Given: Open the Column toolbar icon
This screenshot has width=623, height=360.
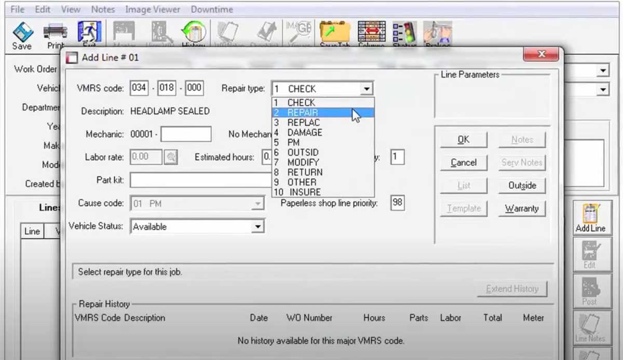Looking at the screenshot, I should click(x=371, y=32).
